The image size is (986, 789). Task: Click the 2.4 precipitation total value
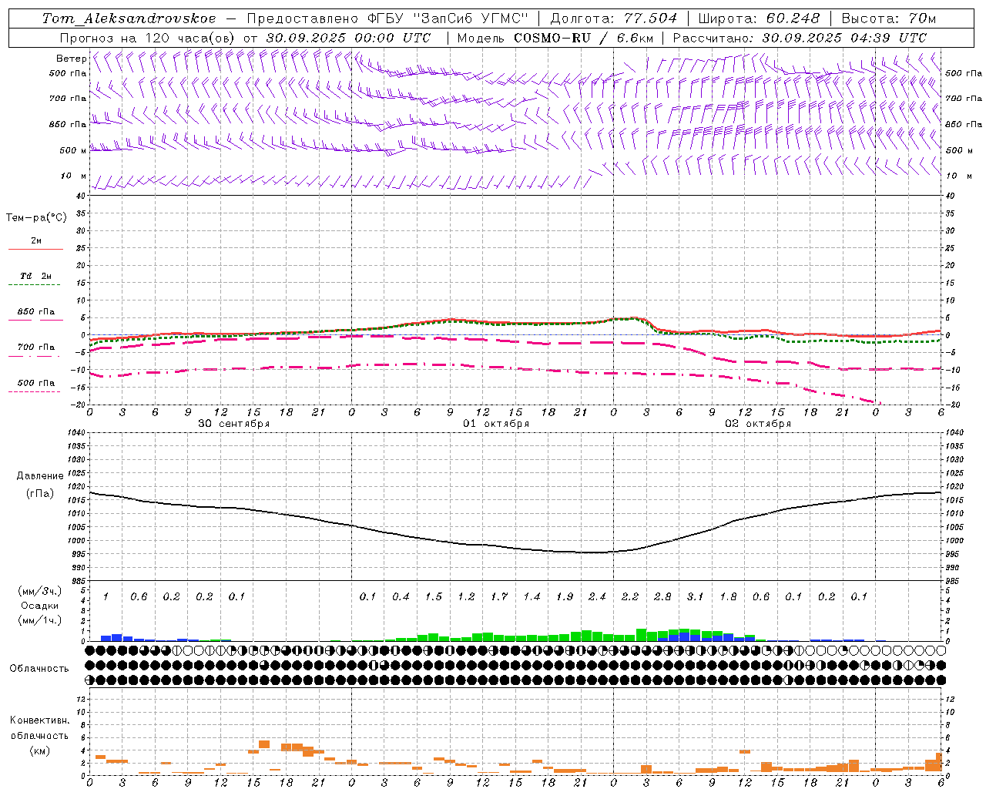coord(597,596)
